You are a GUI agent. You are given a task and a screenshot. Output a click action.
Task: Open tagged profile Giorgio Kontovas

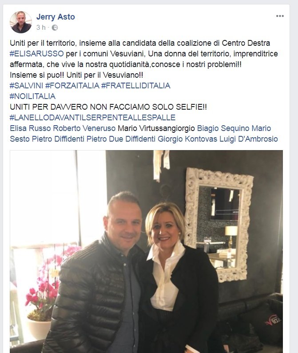(x=187, y=139)
